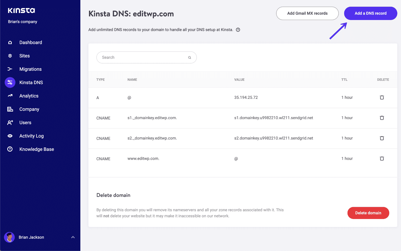This screenshot has height=251, width=401.
Task: Click the Brian's company label
Action: click(22, 22)
